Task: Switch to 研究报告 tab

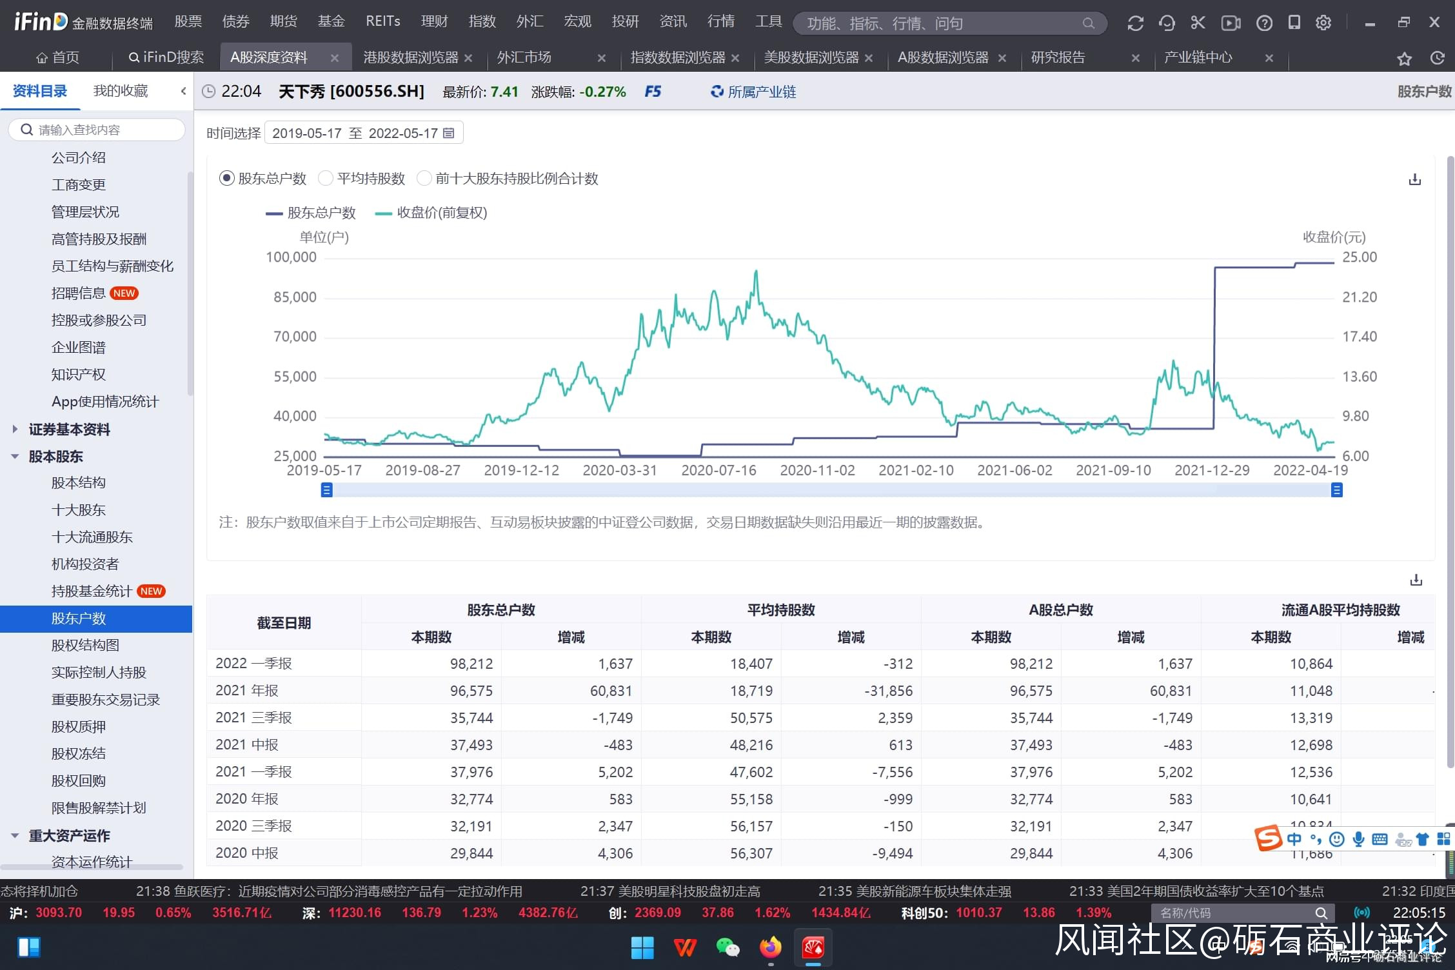Action: [1058, 57]
